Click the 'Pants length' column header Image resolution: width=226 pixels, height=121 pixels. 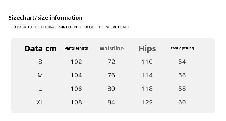(76, 48)
